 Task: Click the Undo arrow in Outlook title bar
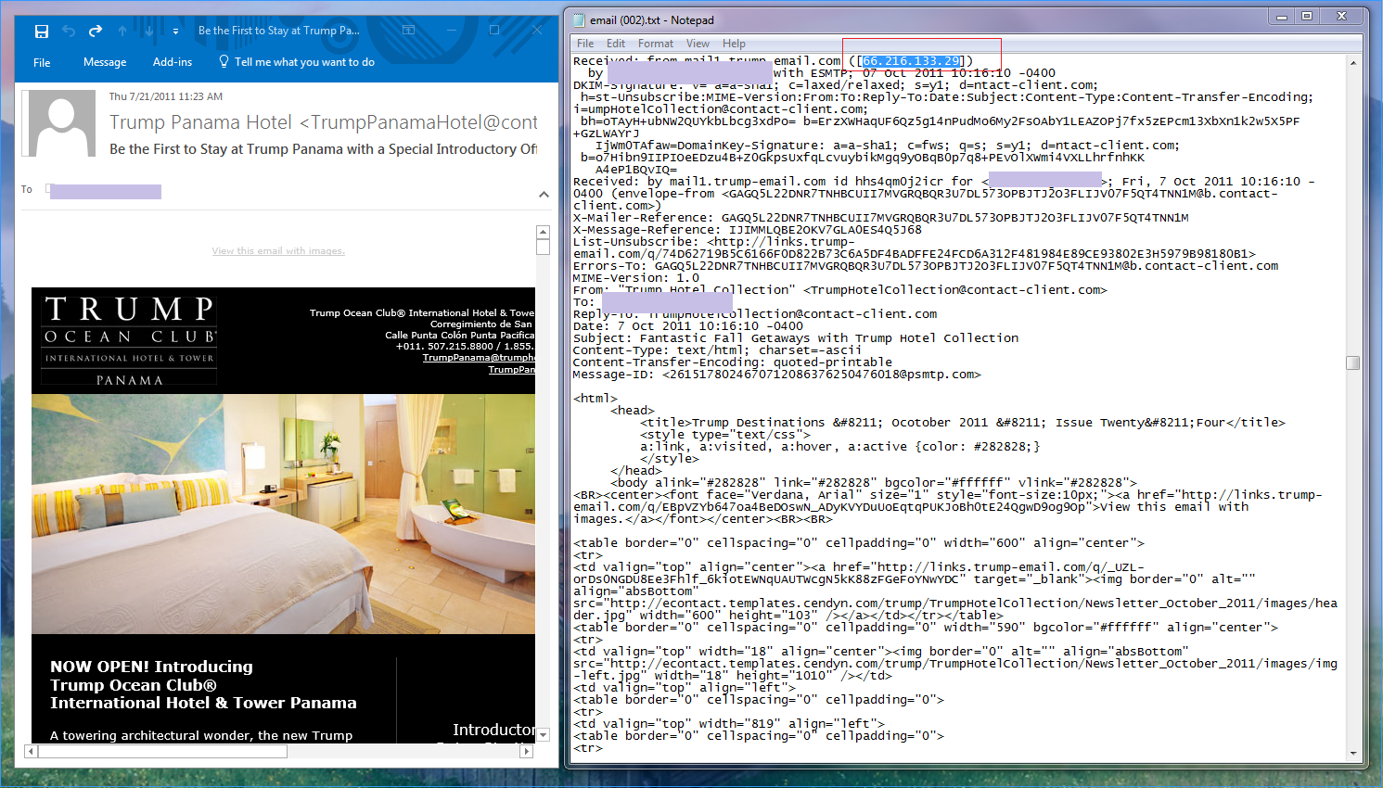point(69,32)
